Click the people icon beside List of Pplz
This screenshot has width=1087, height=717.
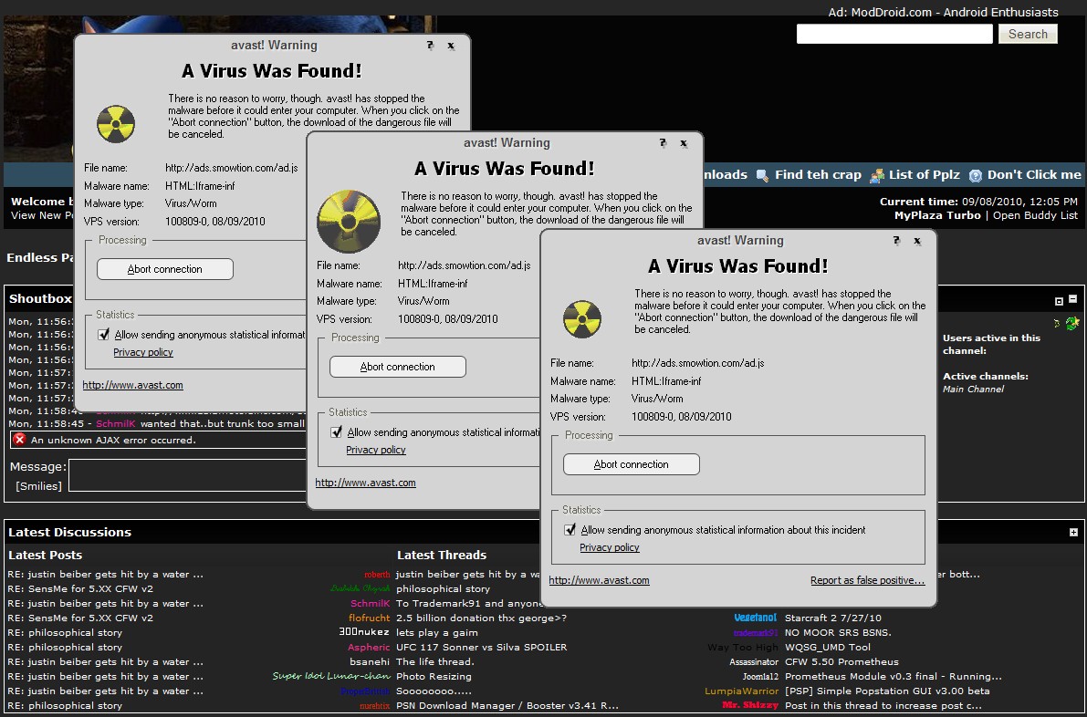(877, 175)
